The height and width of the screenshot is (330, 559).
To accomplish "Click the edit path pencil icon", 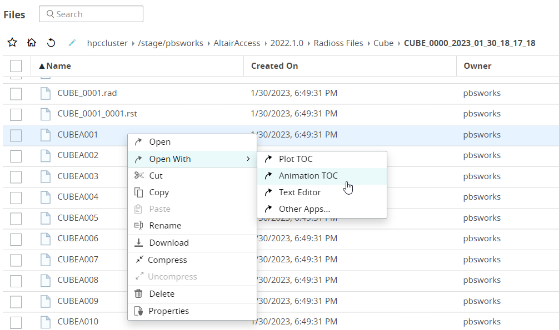I will point(72,43).
